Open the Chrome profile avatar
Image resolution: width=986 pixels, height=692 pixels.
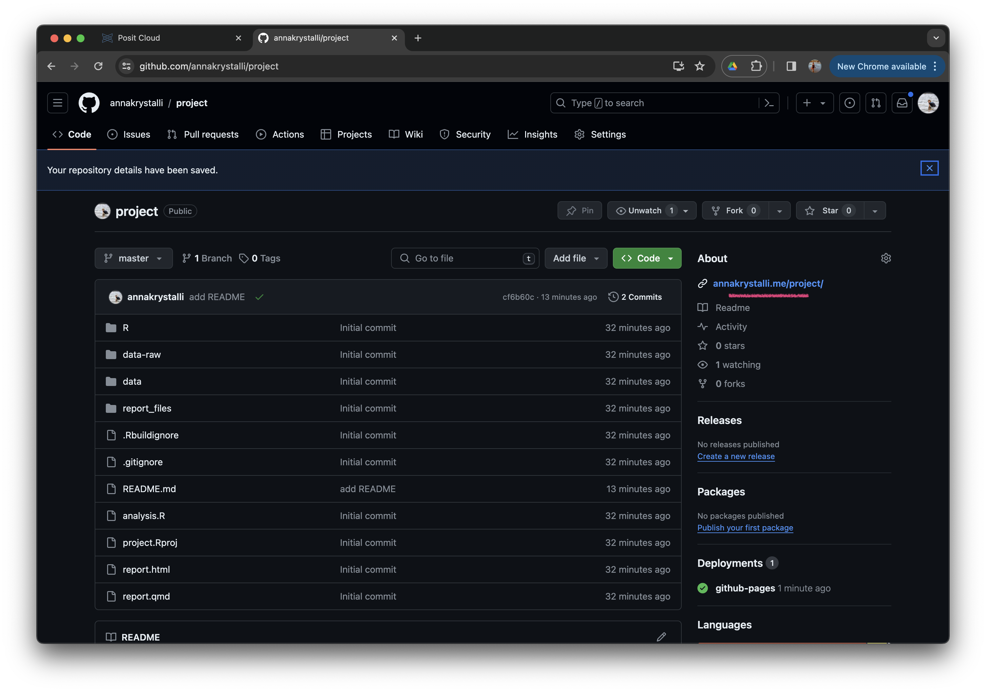click(814, 66)
